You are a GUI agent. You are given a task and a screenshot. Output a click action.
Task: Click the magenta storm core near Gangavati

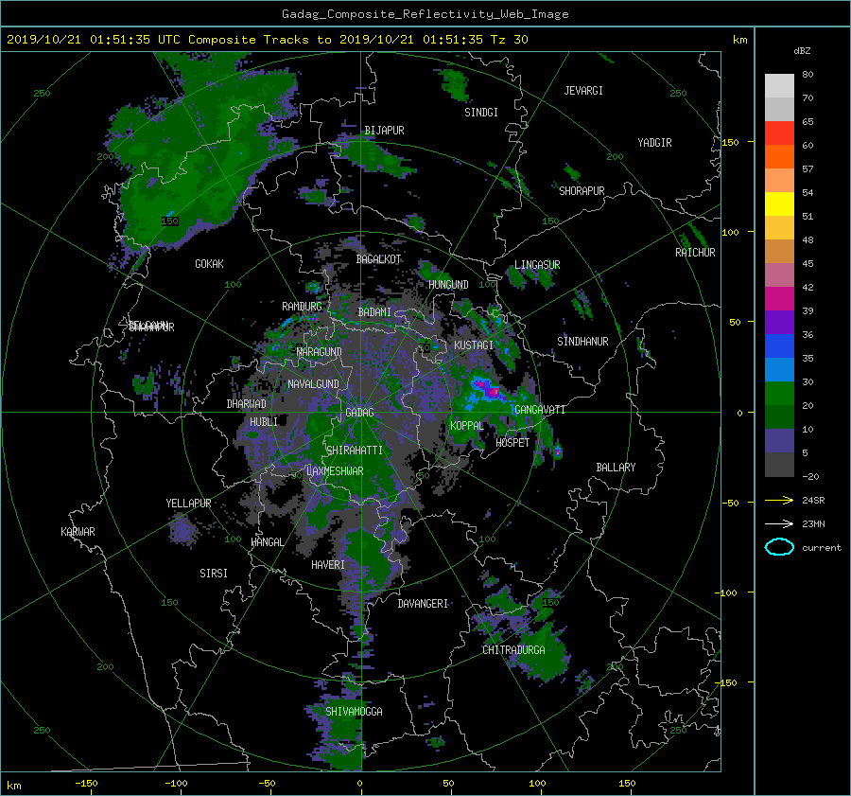point(493,391)
